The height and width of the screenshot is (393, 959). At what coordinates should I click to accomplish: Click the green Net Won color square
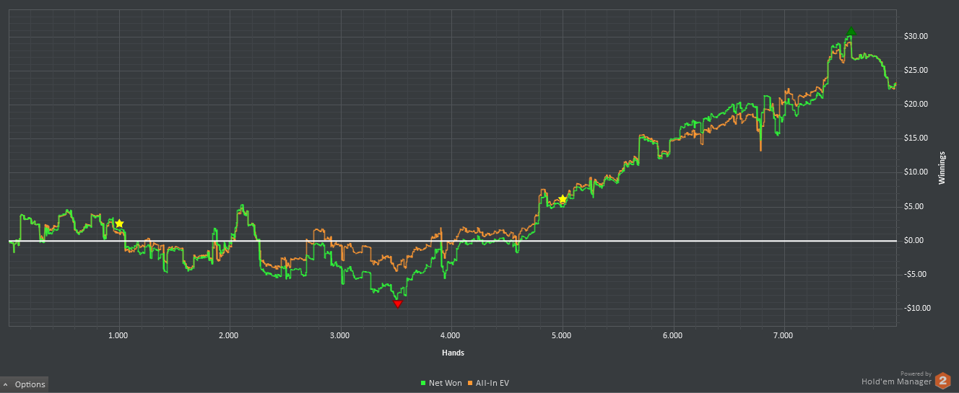click(x=424, y=383)
